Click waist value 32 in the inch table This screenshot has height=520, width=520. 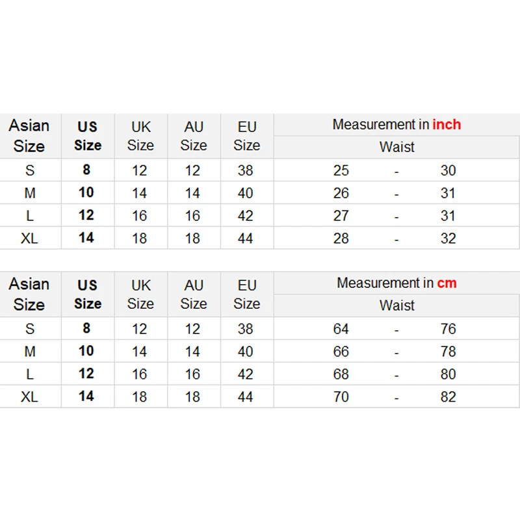pyautogui.click(x=448, y=239)
